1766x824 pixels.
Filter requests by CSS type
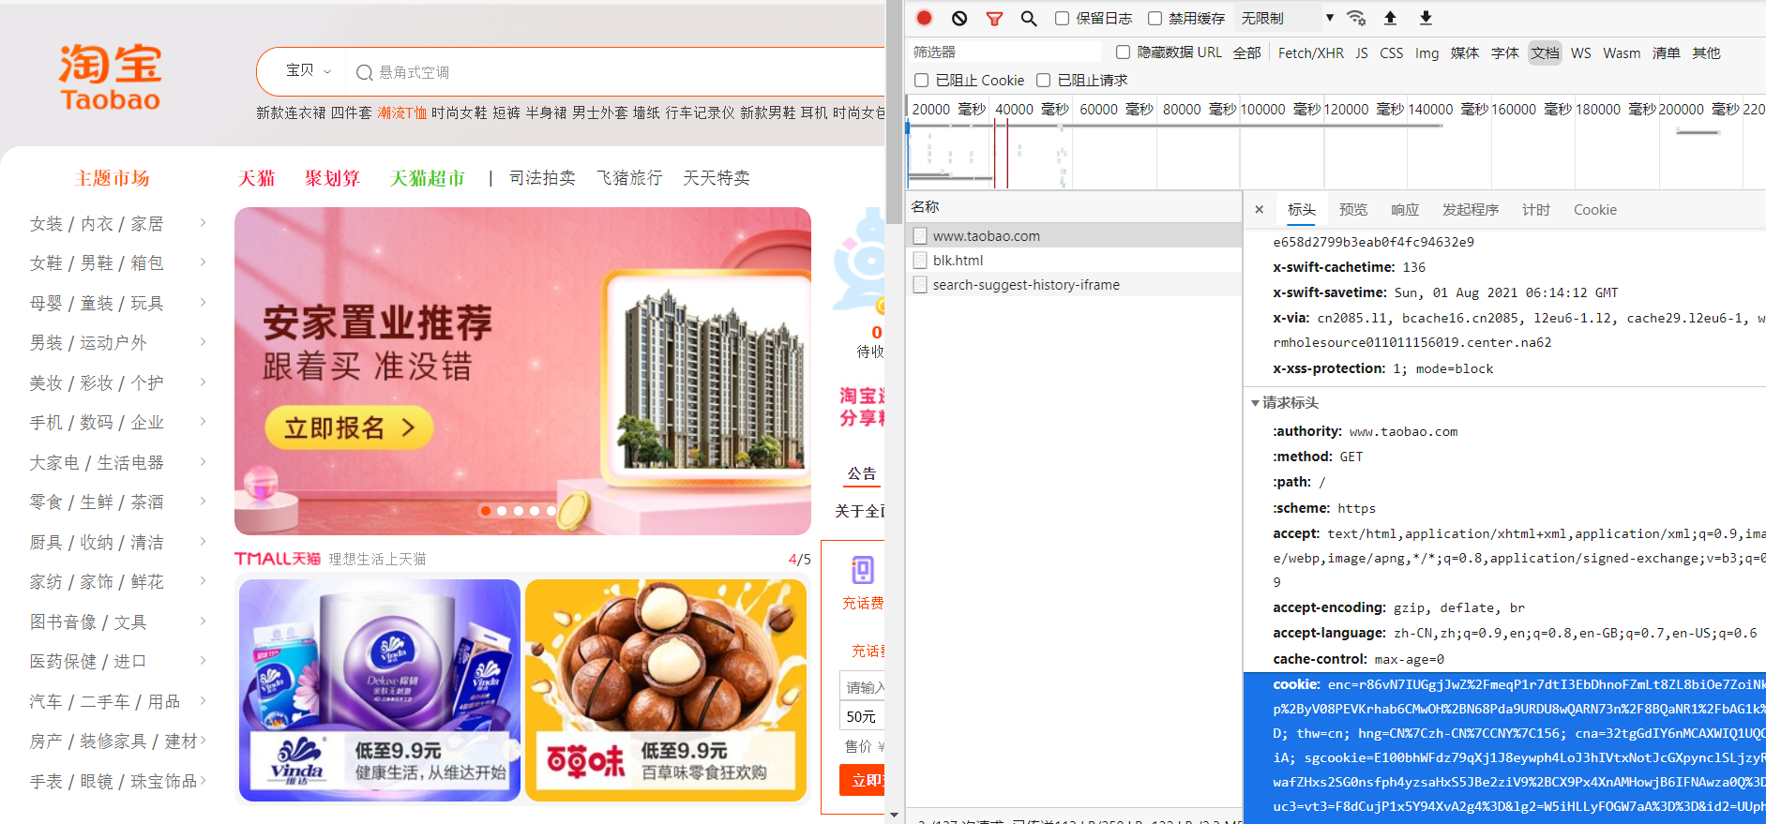click(1392, 52)
